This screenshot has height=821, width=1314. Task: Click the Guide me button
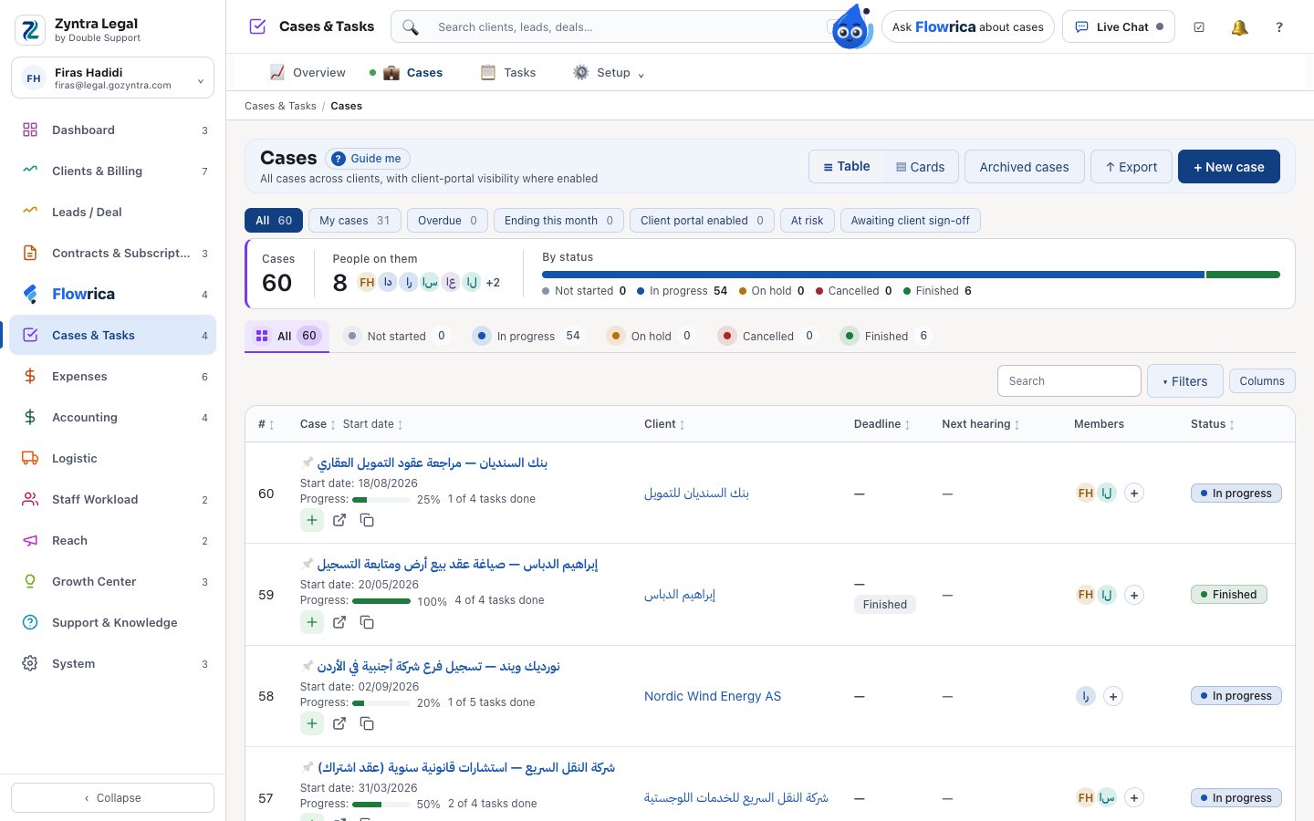tap(368, 159)
